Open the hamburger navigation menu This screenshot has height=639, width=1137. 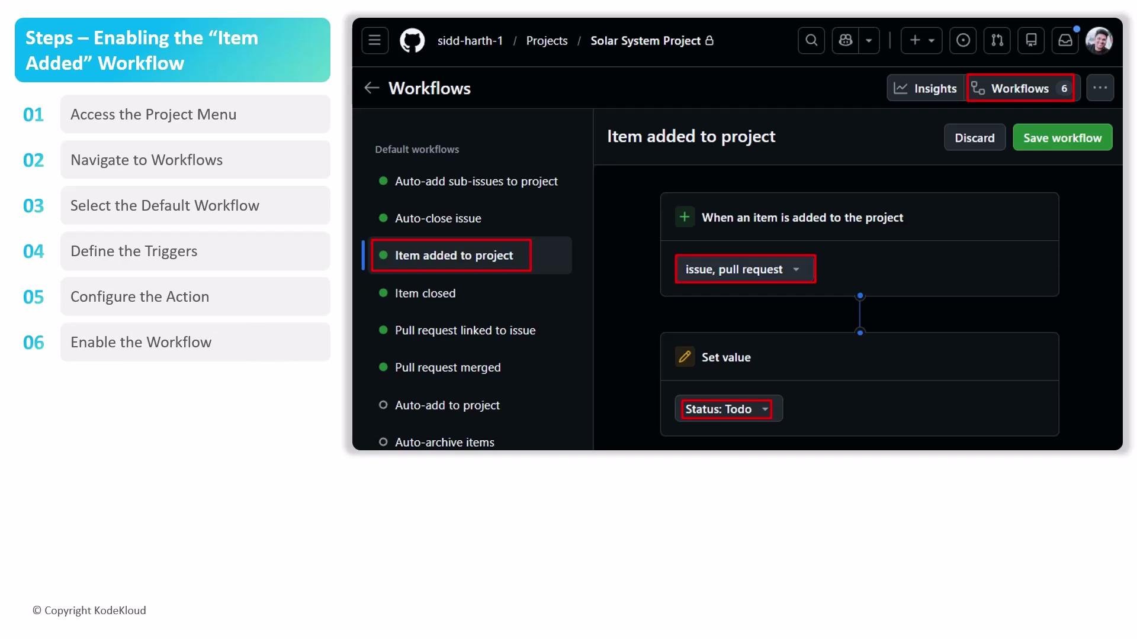375,41
